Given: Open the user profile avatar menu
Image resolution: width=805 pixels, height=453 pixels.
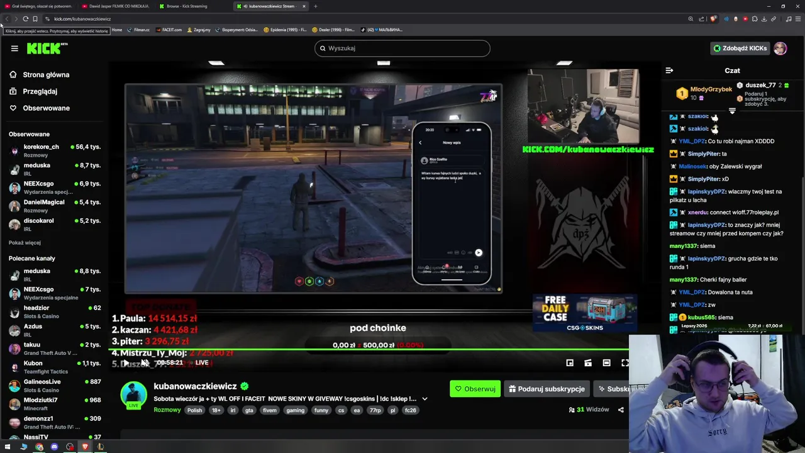Looking at the screenshot, I should (780, 48).
